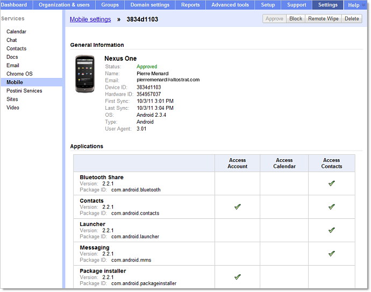Open the Advanced tools tab
The image size is (371, 292).
pos(230,5)
